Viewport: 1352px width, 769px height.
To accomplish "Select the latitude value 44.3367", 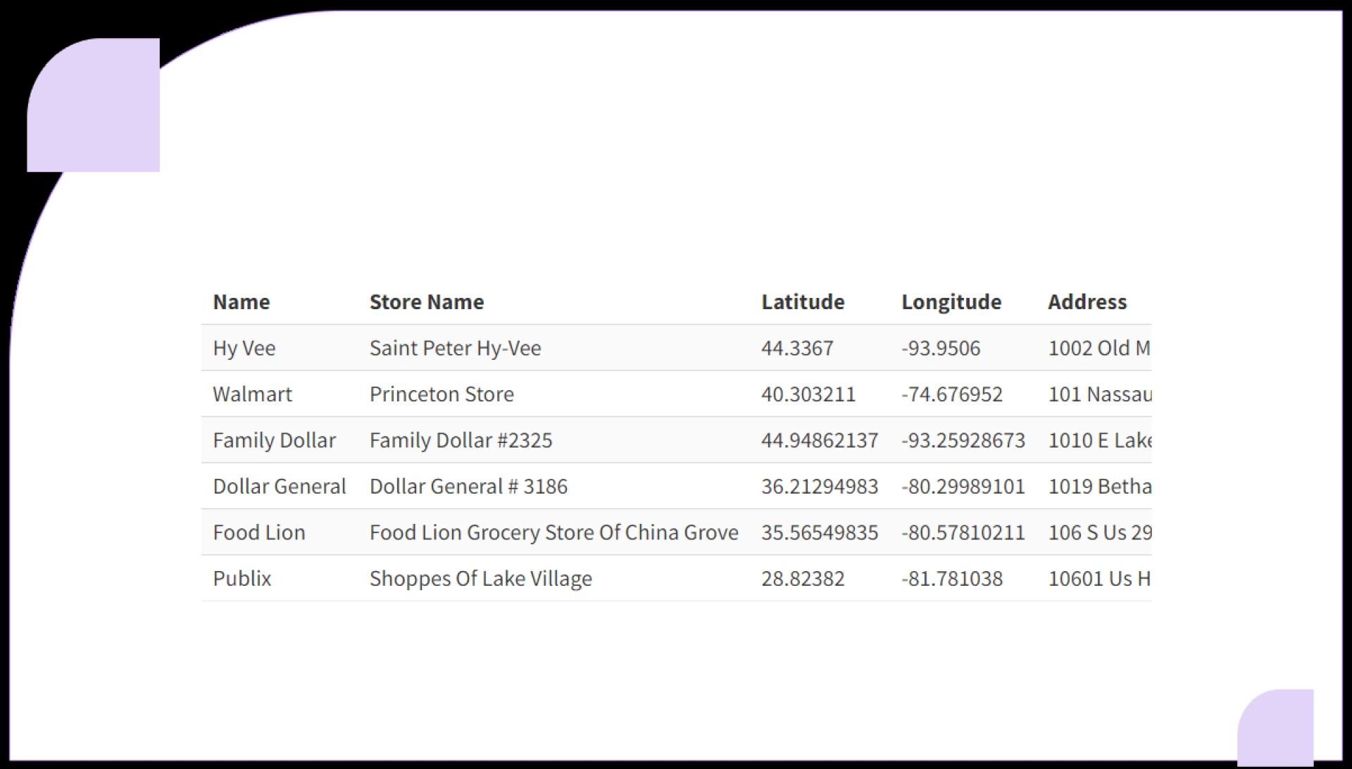I will click(797, 348).
